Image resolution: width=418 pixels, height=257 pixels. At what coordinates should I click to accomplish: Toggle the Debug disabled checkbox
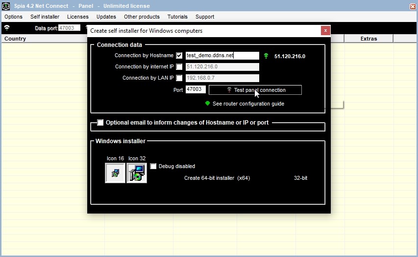(x=153, y=166)
